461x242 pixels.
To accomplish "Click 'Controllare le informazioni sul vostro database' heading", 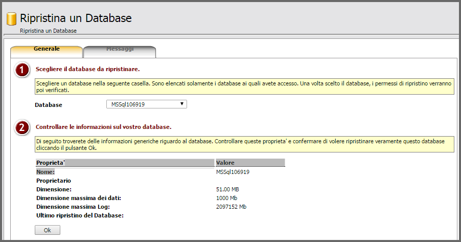I will coord(103,126).
